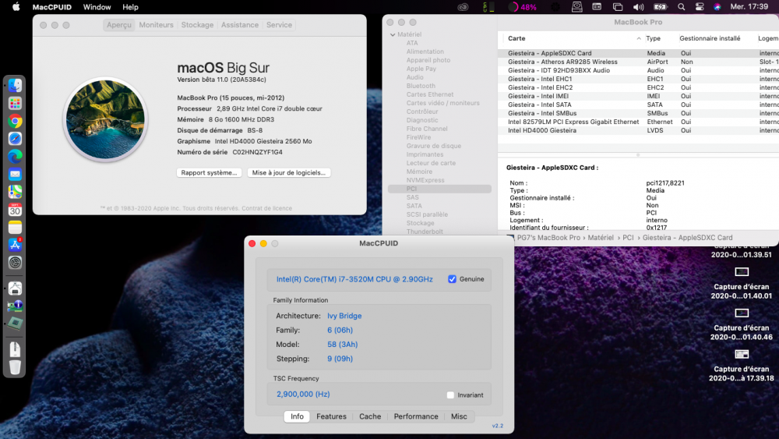Click the Creative Cloud menu bar icon
Screen dimensions: 779x439
click(463, 7)
